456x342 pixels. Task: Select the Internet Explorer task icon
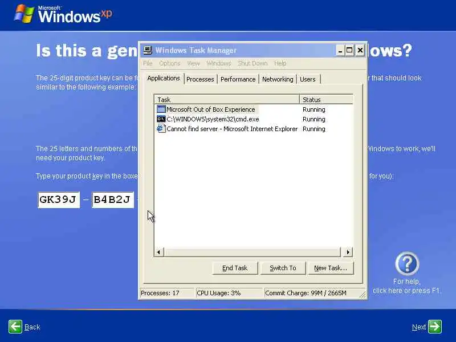pyautogui.click(x=161, y=129)
